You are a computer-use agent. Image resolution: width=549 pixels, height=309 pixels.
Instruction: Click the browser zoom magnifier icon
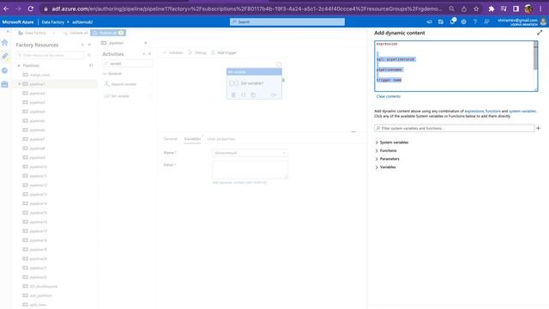pyautogui.click(x=452, y=9)
